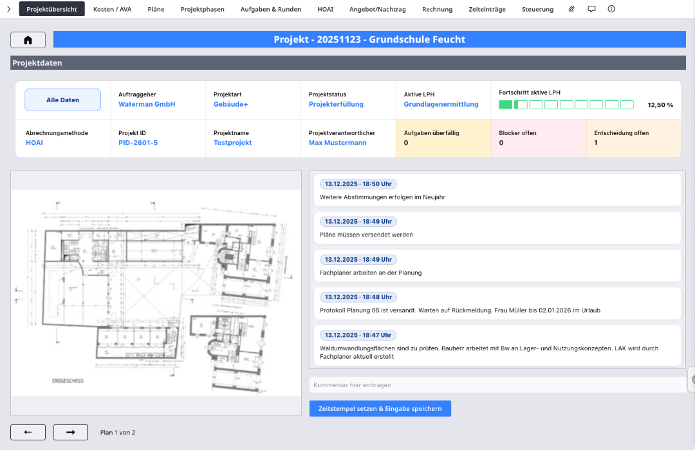695x450 pixels.
Task: Open Aufgaben & Runden tab
Action: (x=271, y=9)
